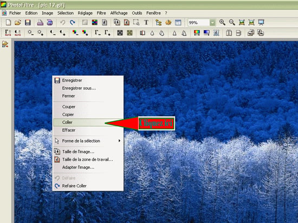Screen dimensions: 298x223
Task: Open the Filtre menu
Action: [x=101, y=13]
